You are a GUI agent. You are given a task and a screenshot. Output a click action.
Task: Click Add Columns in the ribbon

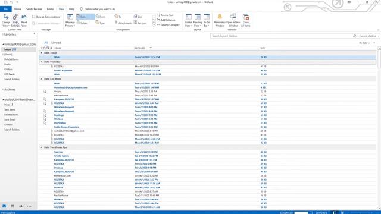pyautogui.click(x=166, y=20)
